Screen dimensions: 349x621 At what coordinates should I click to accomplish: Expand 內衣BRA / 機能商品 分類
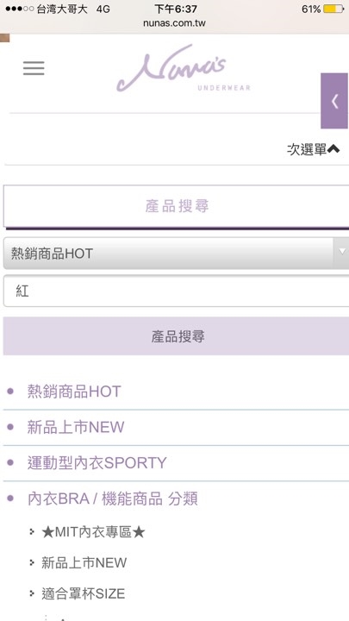(112, 499)
